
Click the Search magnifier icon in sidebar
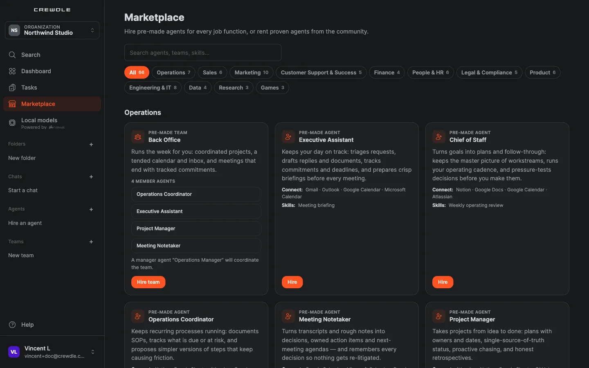(x=12, y=55)
